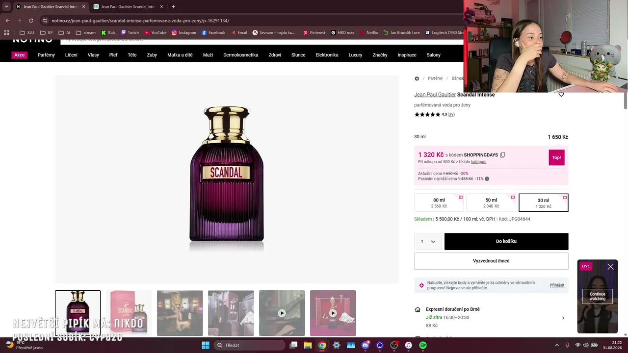Expand Chrome tab search dropdown
The width and height of the screenshot is (628, 353).
(x=6, y=6)
